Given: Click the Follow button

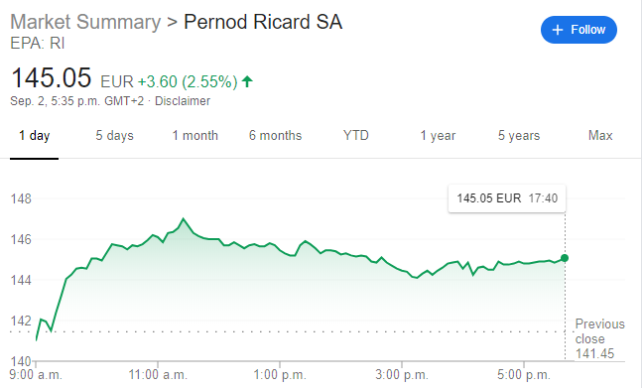Looking at the screenshot, I should pos(579,30).
